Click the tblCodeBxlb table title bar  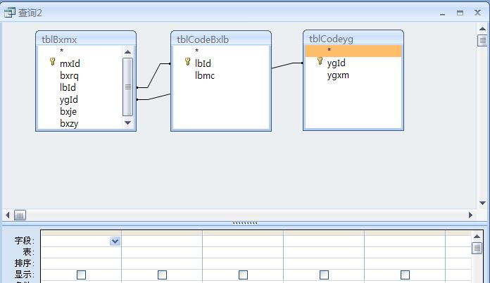221,39
